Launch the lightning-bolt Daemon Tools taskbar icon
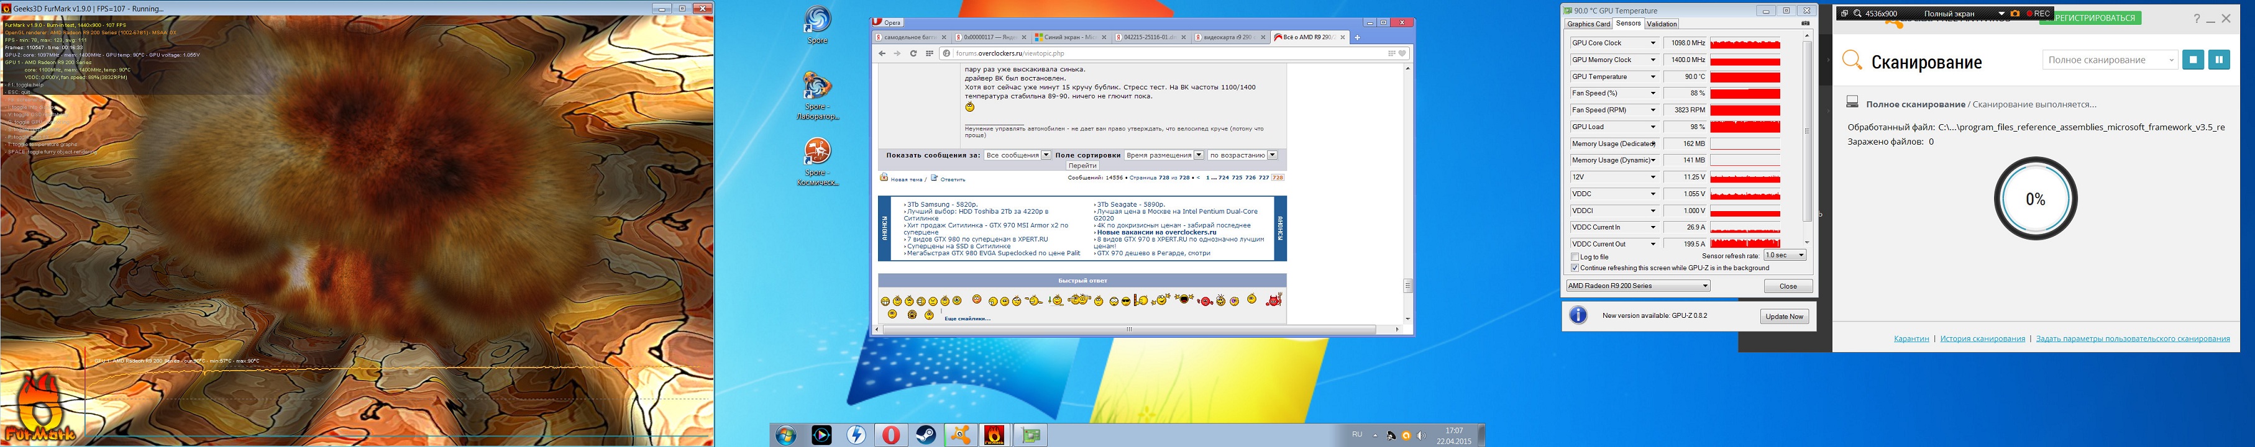Viewport: 2255px width, 447px height. tap(856, 435)
